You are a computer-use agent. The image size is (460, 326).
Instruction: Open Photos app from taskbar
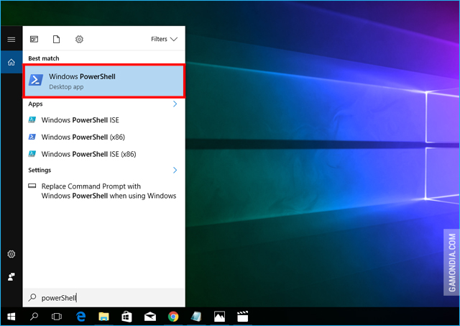click(x=219, y=317)
